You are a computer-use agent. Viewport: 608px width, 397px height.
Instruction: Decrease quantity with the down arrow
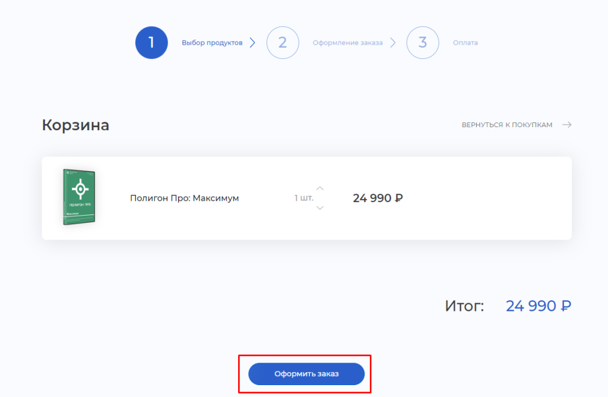pos(320,207)
